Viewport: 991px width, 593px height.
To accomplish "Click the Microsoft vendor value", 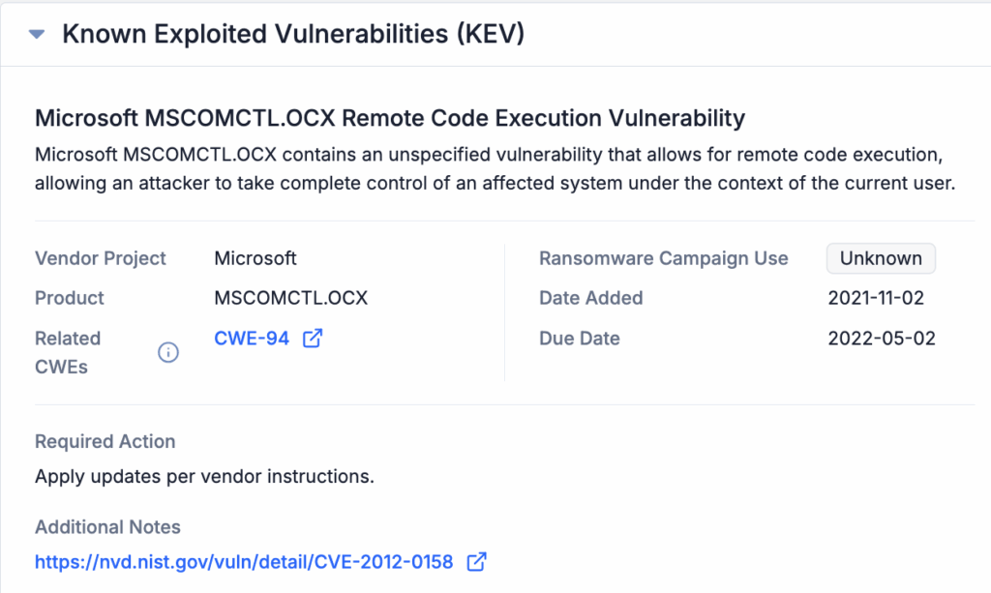I will coord(255,258).
